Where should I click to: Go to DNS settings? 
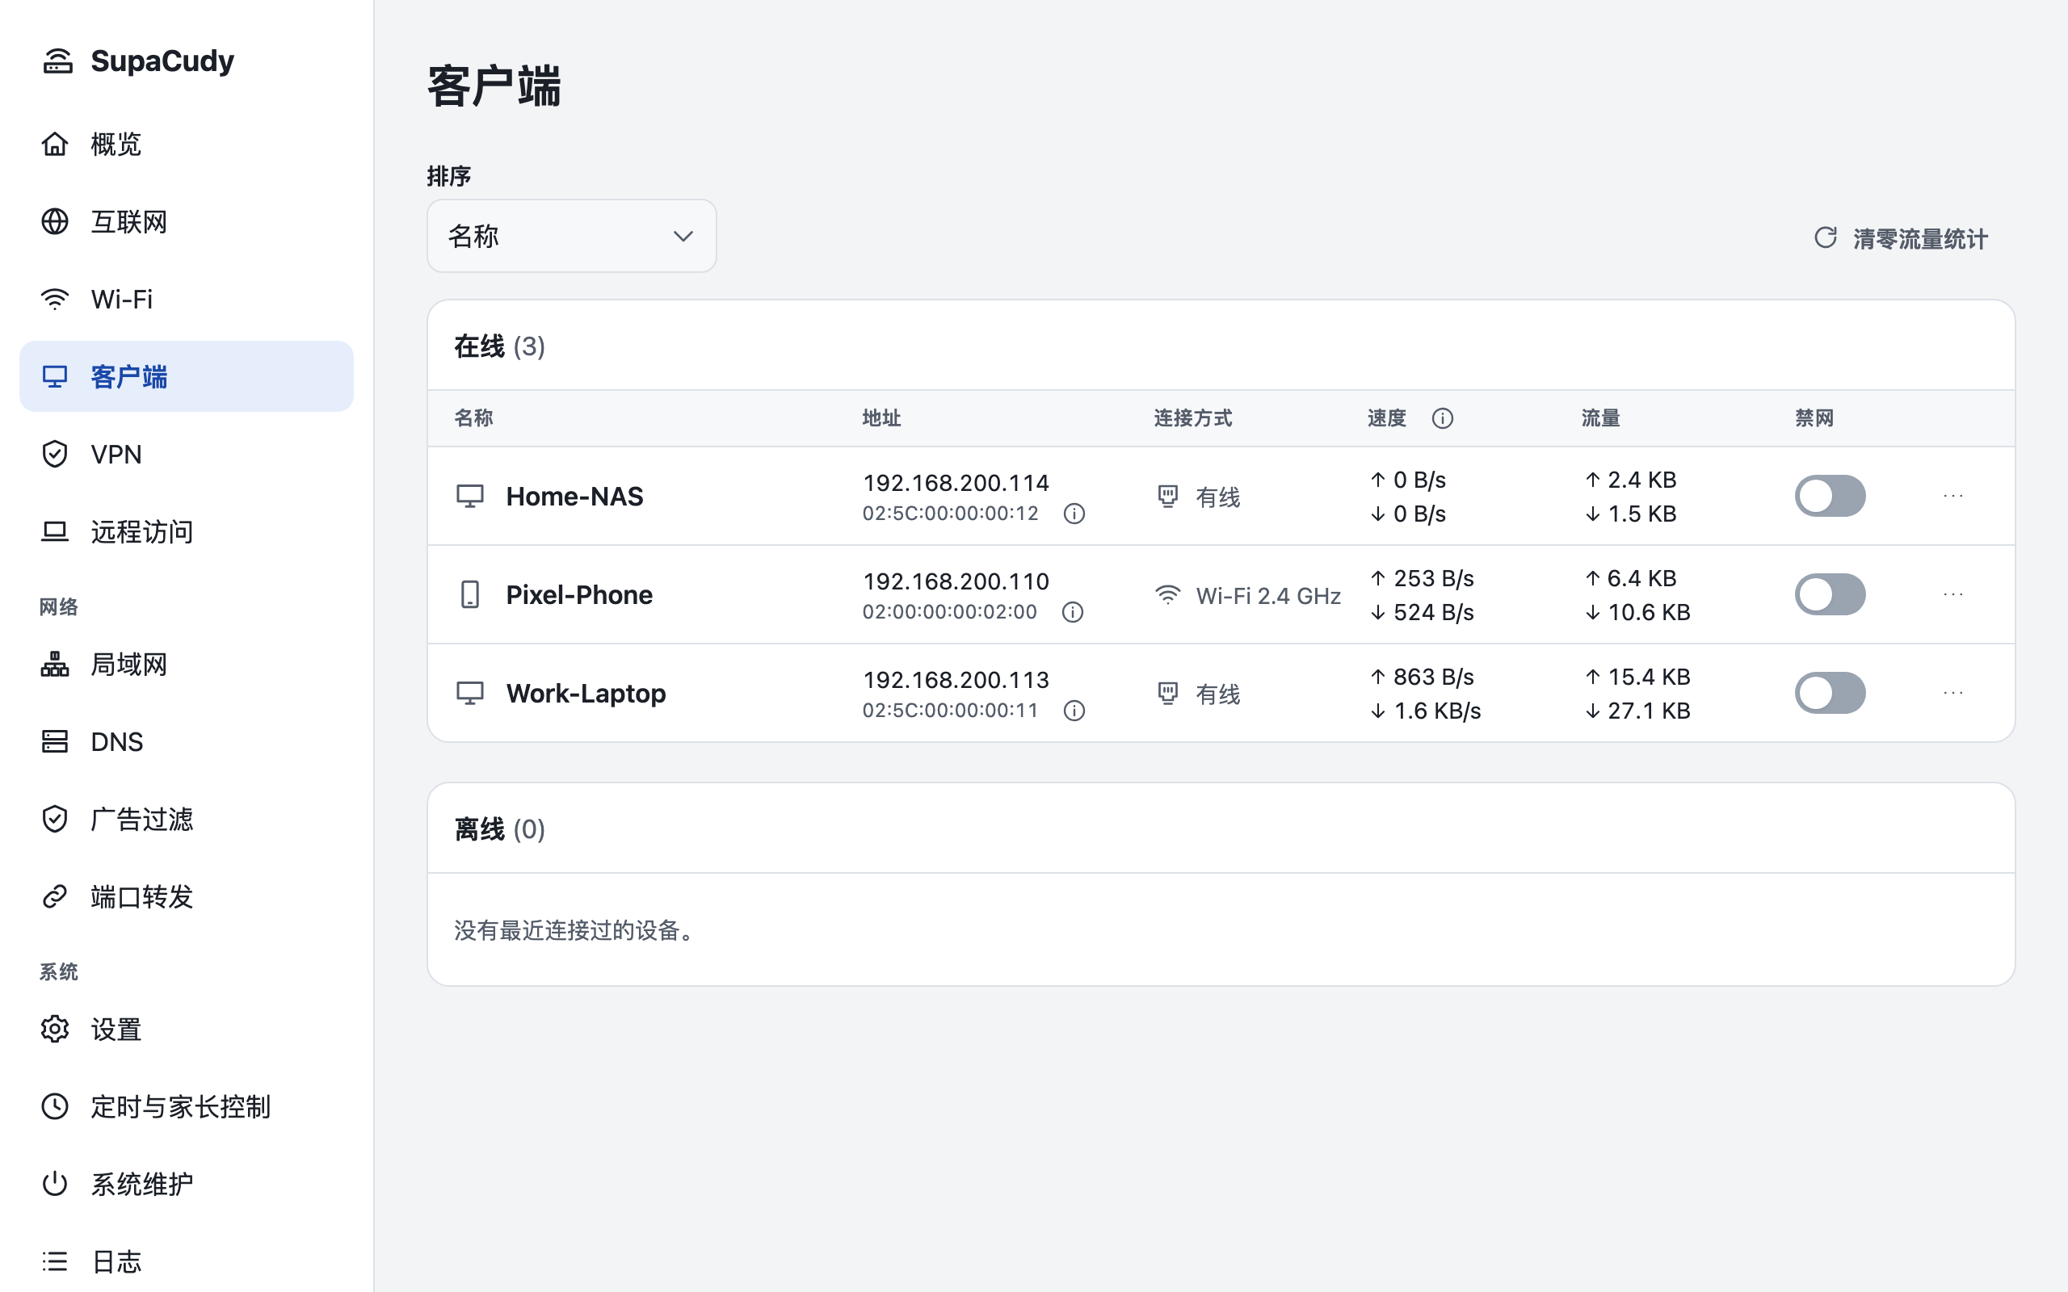(187, 742)
